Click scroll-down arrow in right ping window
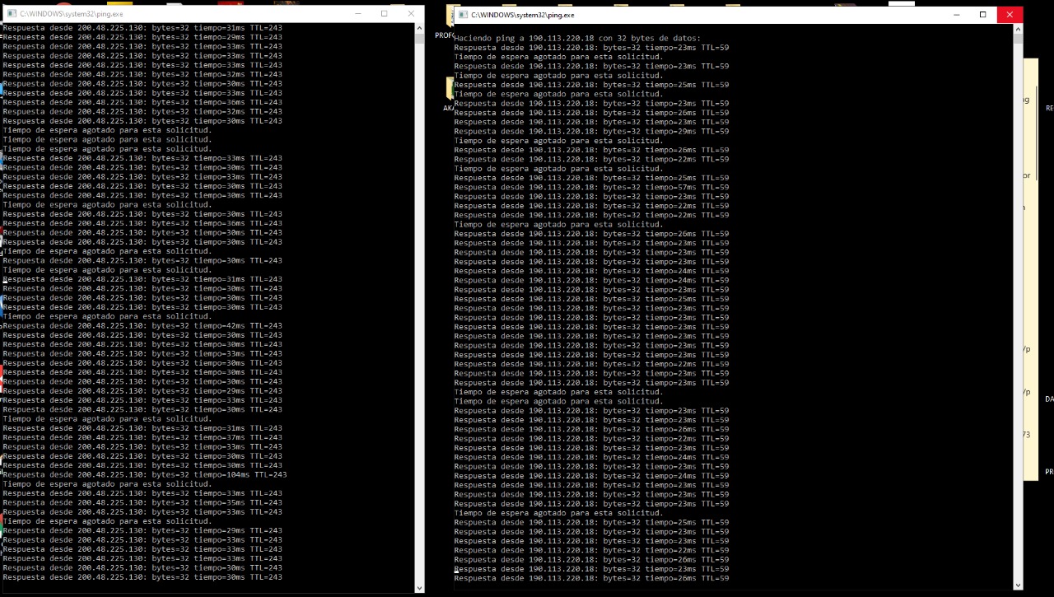This screenshot has width=1054, height=597. 1019,585
